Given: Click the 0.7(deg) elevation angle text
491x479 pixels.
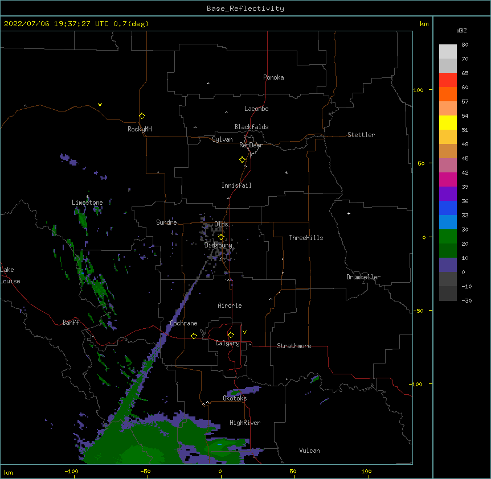Looking at the screenshot, I should pyautogui.click(x=131, y=24).
